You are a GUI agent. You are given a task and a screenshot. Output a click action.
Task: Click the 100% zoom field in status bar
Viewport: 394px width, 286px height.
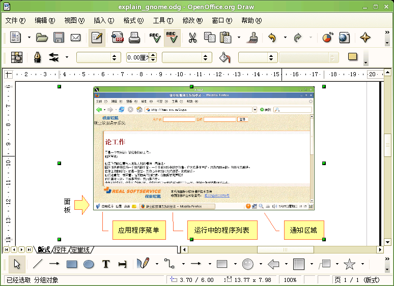click(x=291, y=280)
